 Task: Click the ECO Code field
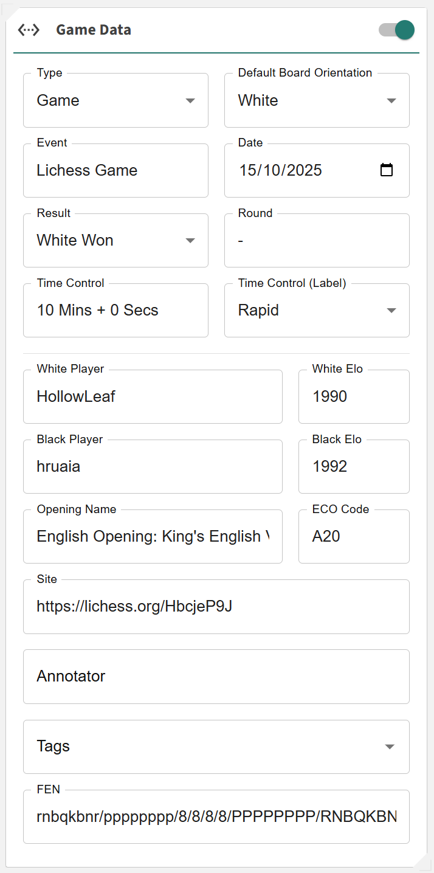click(354, 537)
